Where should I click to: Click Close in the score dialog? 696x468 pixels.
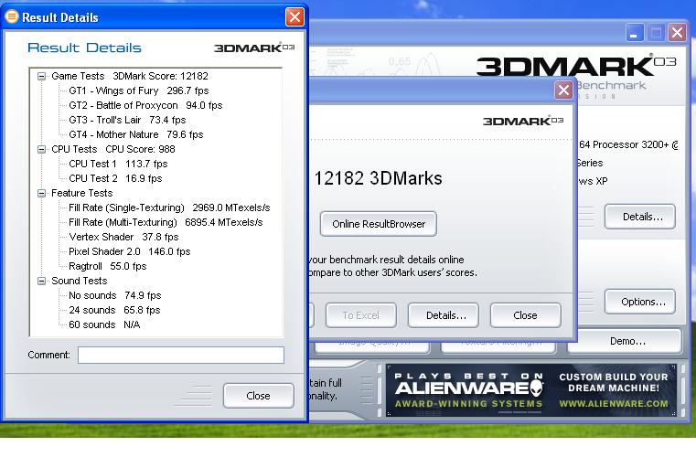(x=526, y=315)
